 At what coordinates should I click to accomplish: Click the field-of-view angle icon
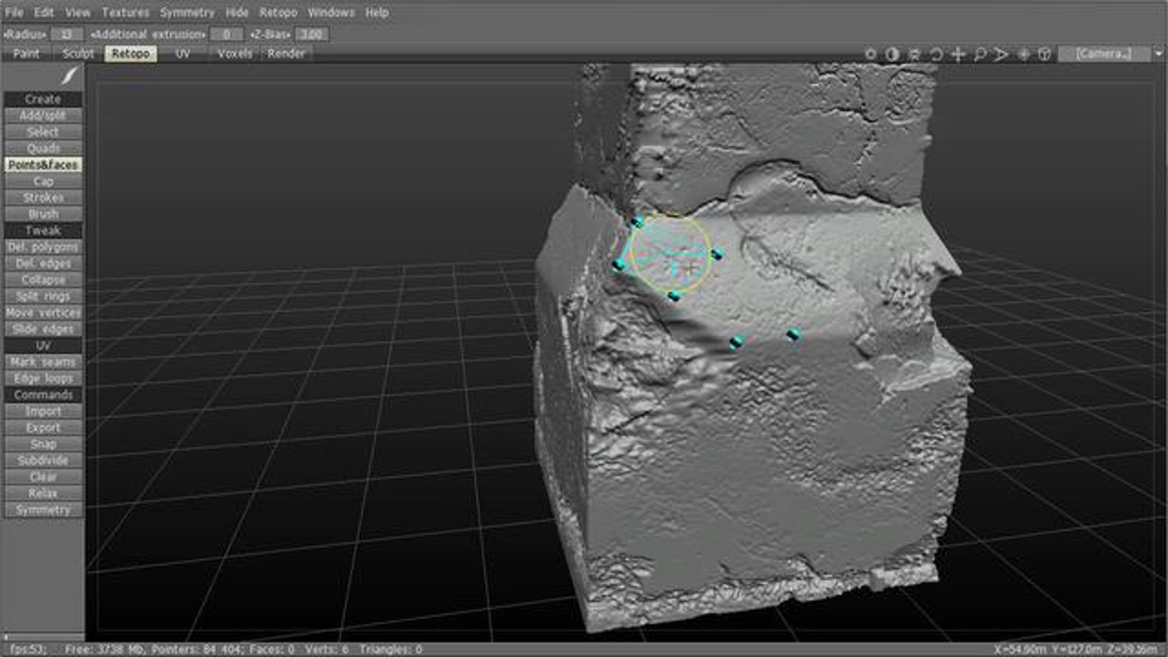click(1001, 54)
